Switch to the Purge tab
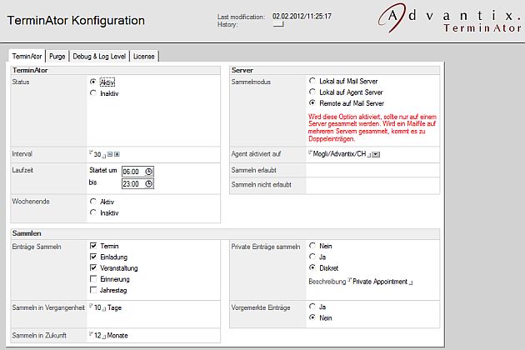Screen dimensions: 525x350 [57, 56]
